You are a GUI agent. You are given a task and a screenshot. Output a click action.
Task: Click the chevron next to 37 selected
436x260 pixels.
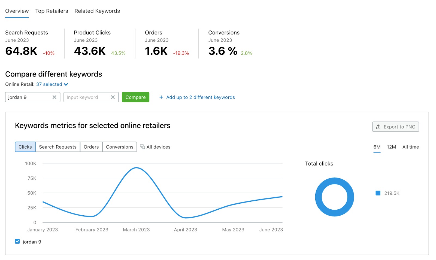coord(66,84)
